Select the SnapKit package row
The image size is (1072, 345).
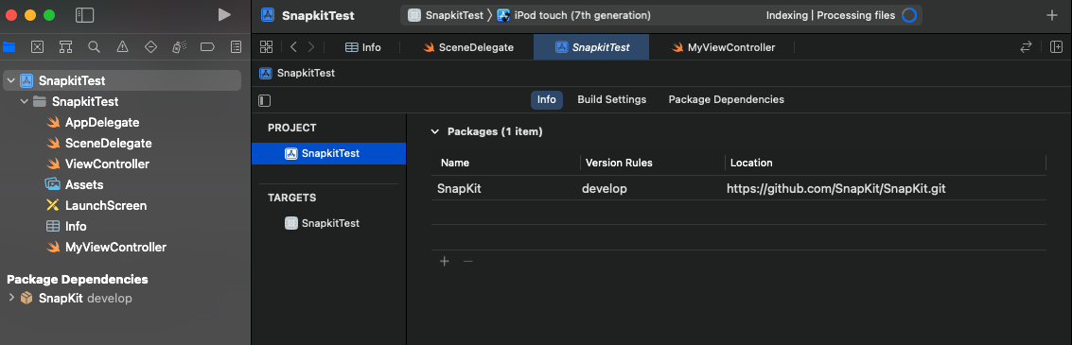(738, 188)
